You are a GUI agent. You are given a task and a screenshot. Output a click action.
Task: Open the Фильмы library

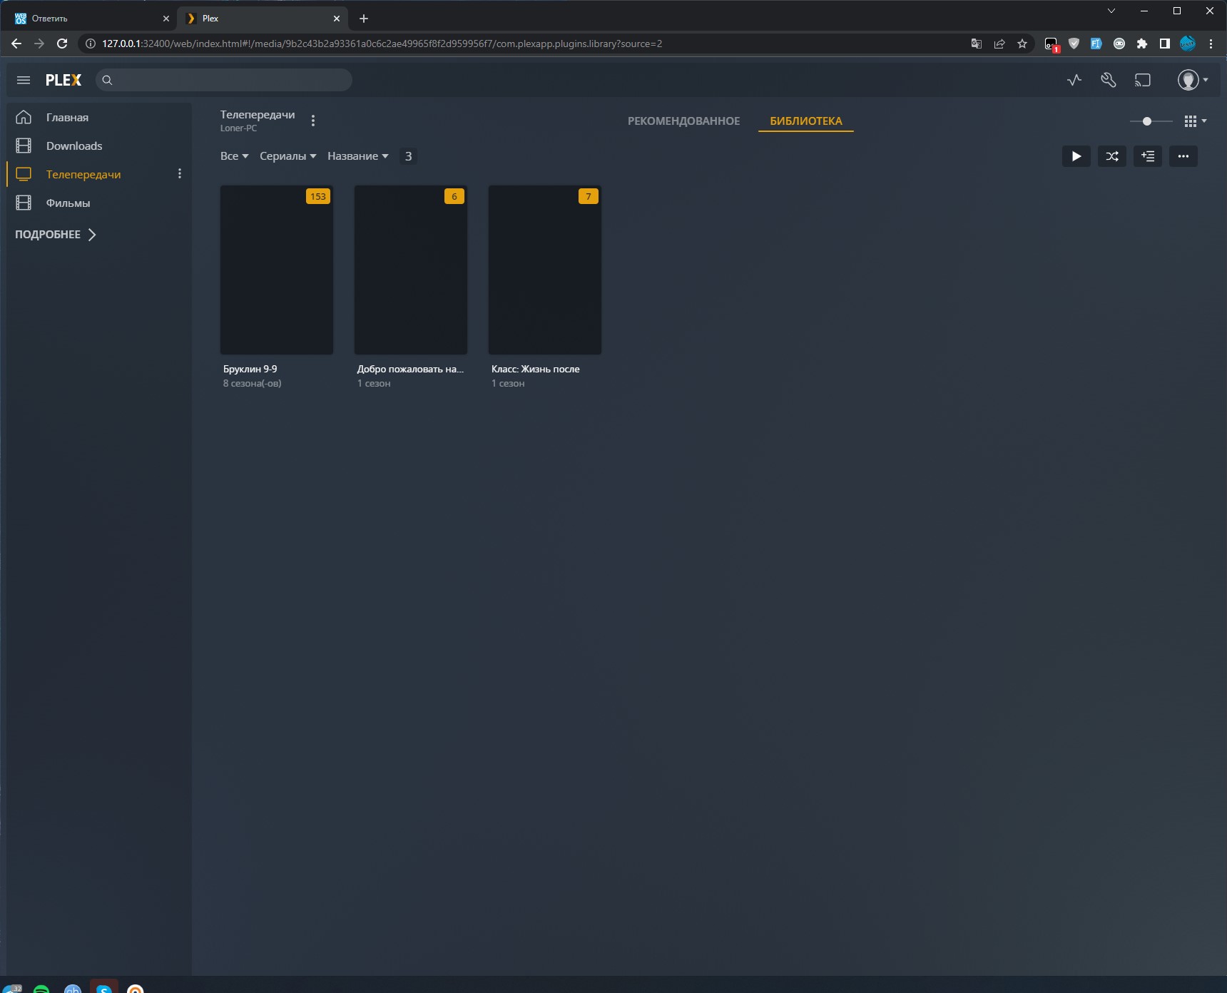coord(68,203)
